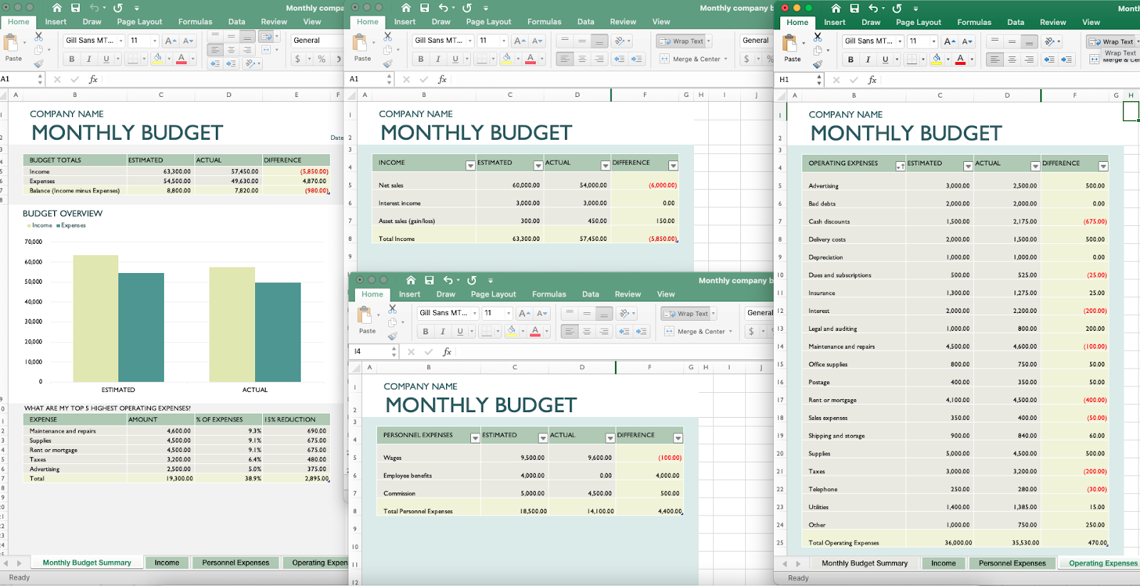Apply currency format in Personnel Expenses window
Viewport: 1140px width, 586px height.
point(751,331)
